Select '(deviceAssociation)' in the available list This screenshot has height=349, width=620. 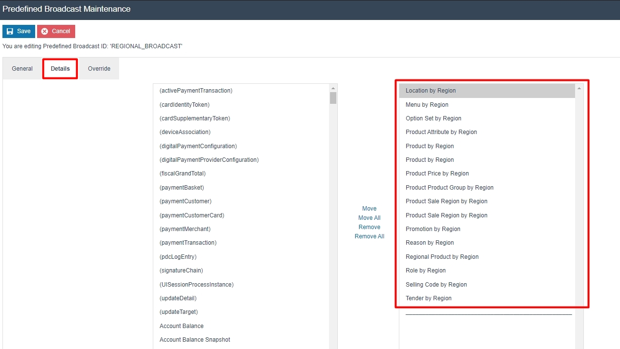[185, 132]
